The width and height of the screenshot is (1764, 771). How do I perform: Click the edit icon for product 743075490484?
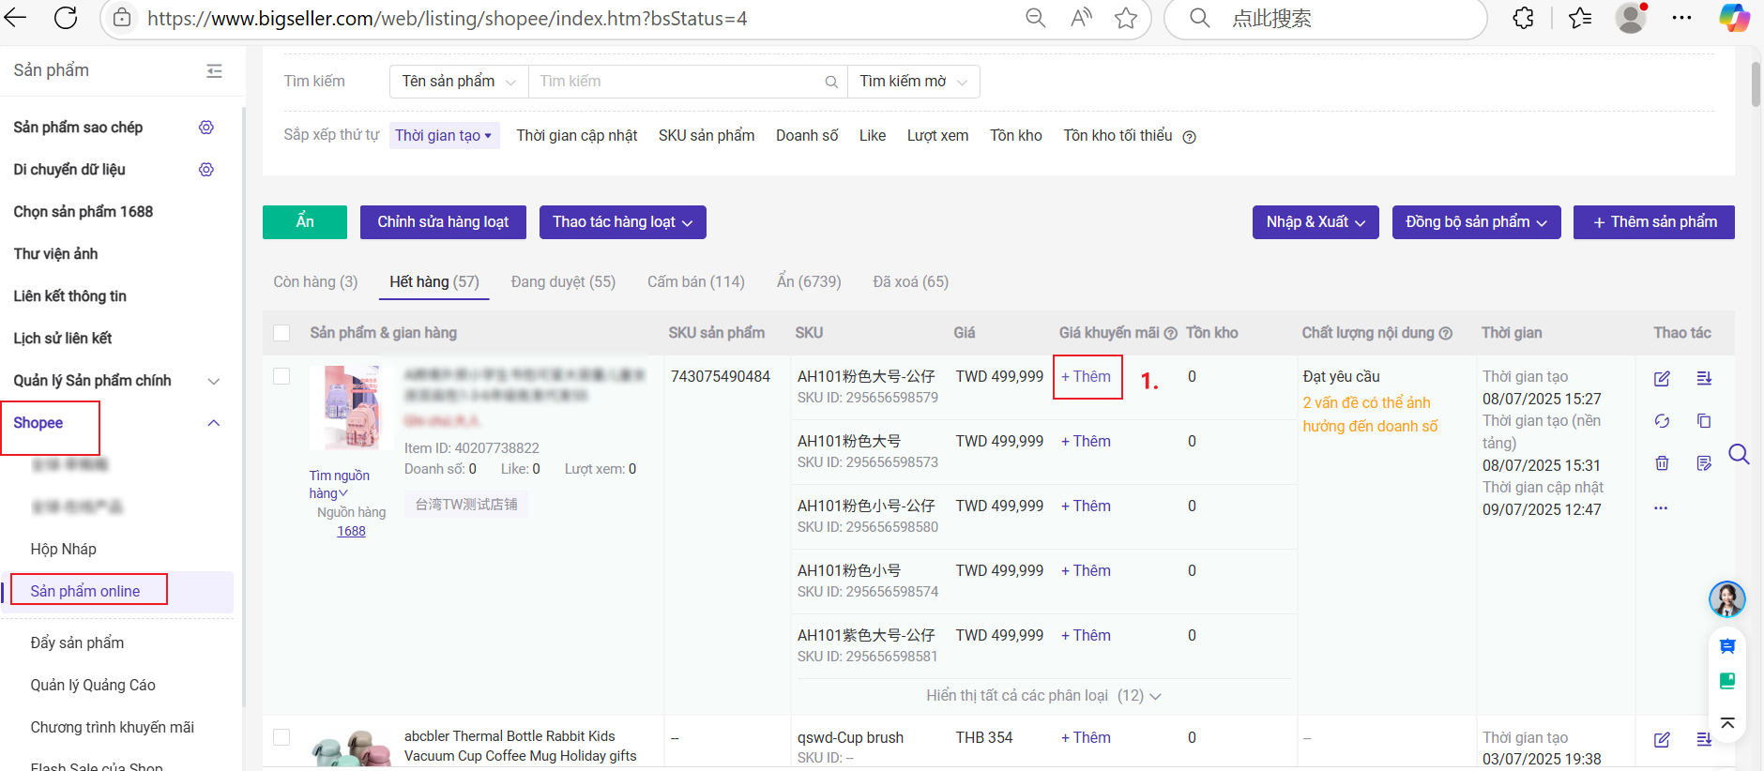pyautogui.click(x=1662, y=378)
